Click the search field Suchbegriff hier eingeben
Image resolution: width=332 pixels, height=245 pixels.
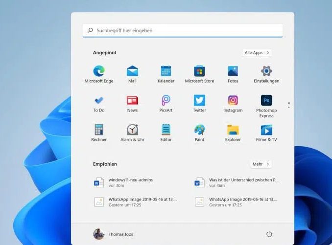point(183,30)
